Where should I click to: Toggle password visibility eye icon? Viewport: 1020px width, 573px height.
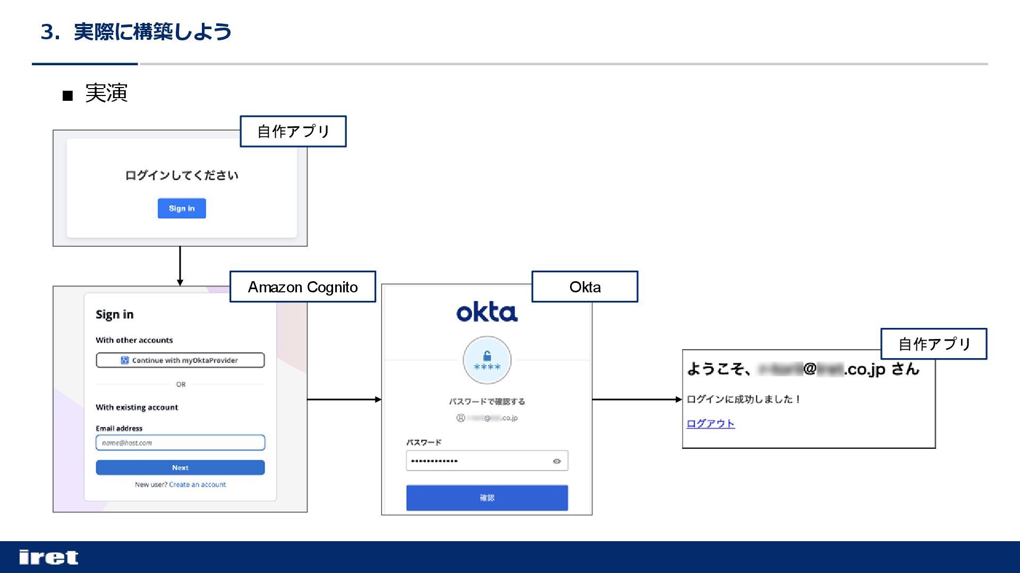pyautogui.click(x=556, y=461)
